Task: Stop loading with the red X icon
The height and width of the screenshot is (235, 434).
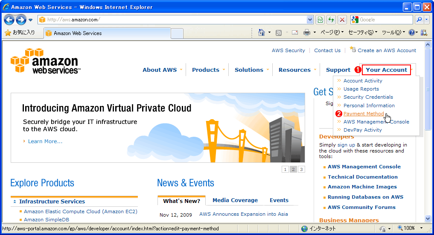Action: point(342,20)
